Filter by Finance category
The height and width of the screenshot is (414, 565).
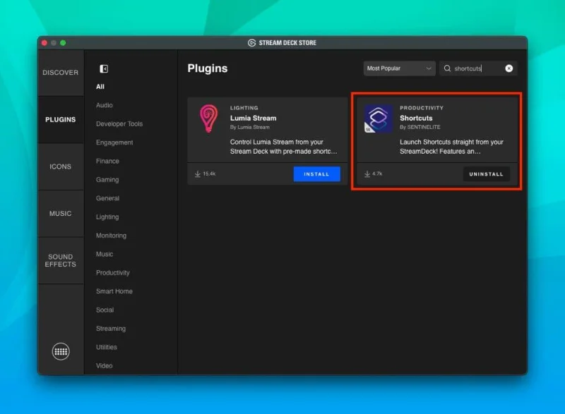[x=107, y=161]
